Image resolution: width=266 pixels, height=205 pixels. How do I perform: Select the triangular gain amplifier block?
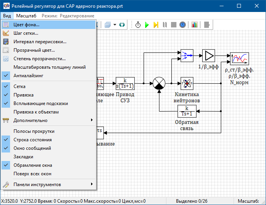(208, 56)
